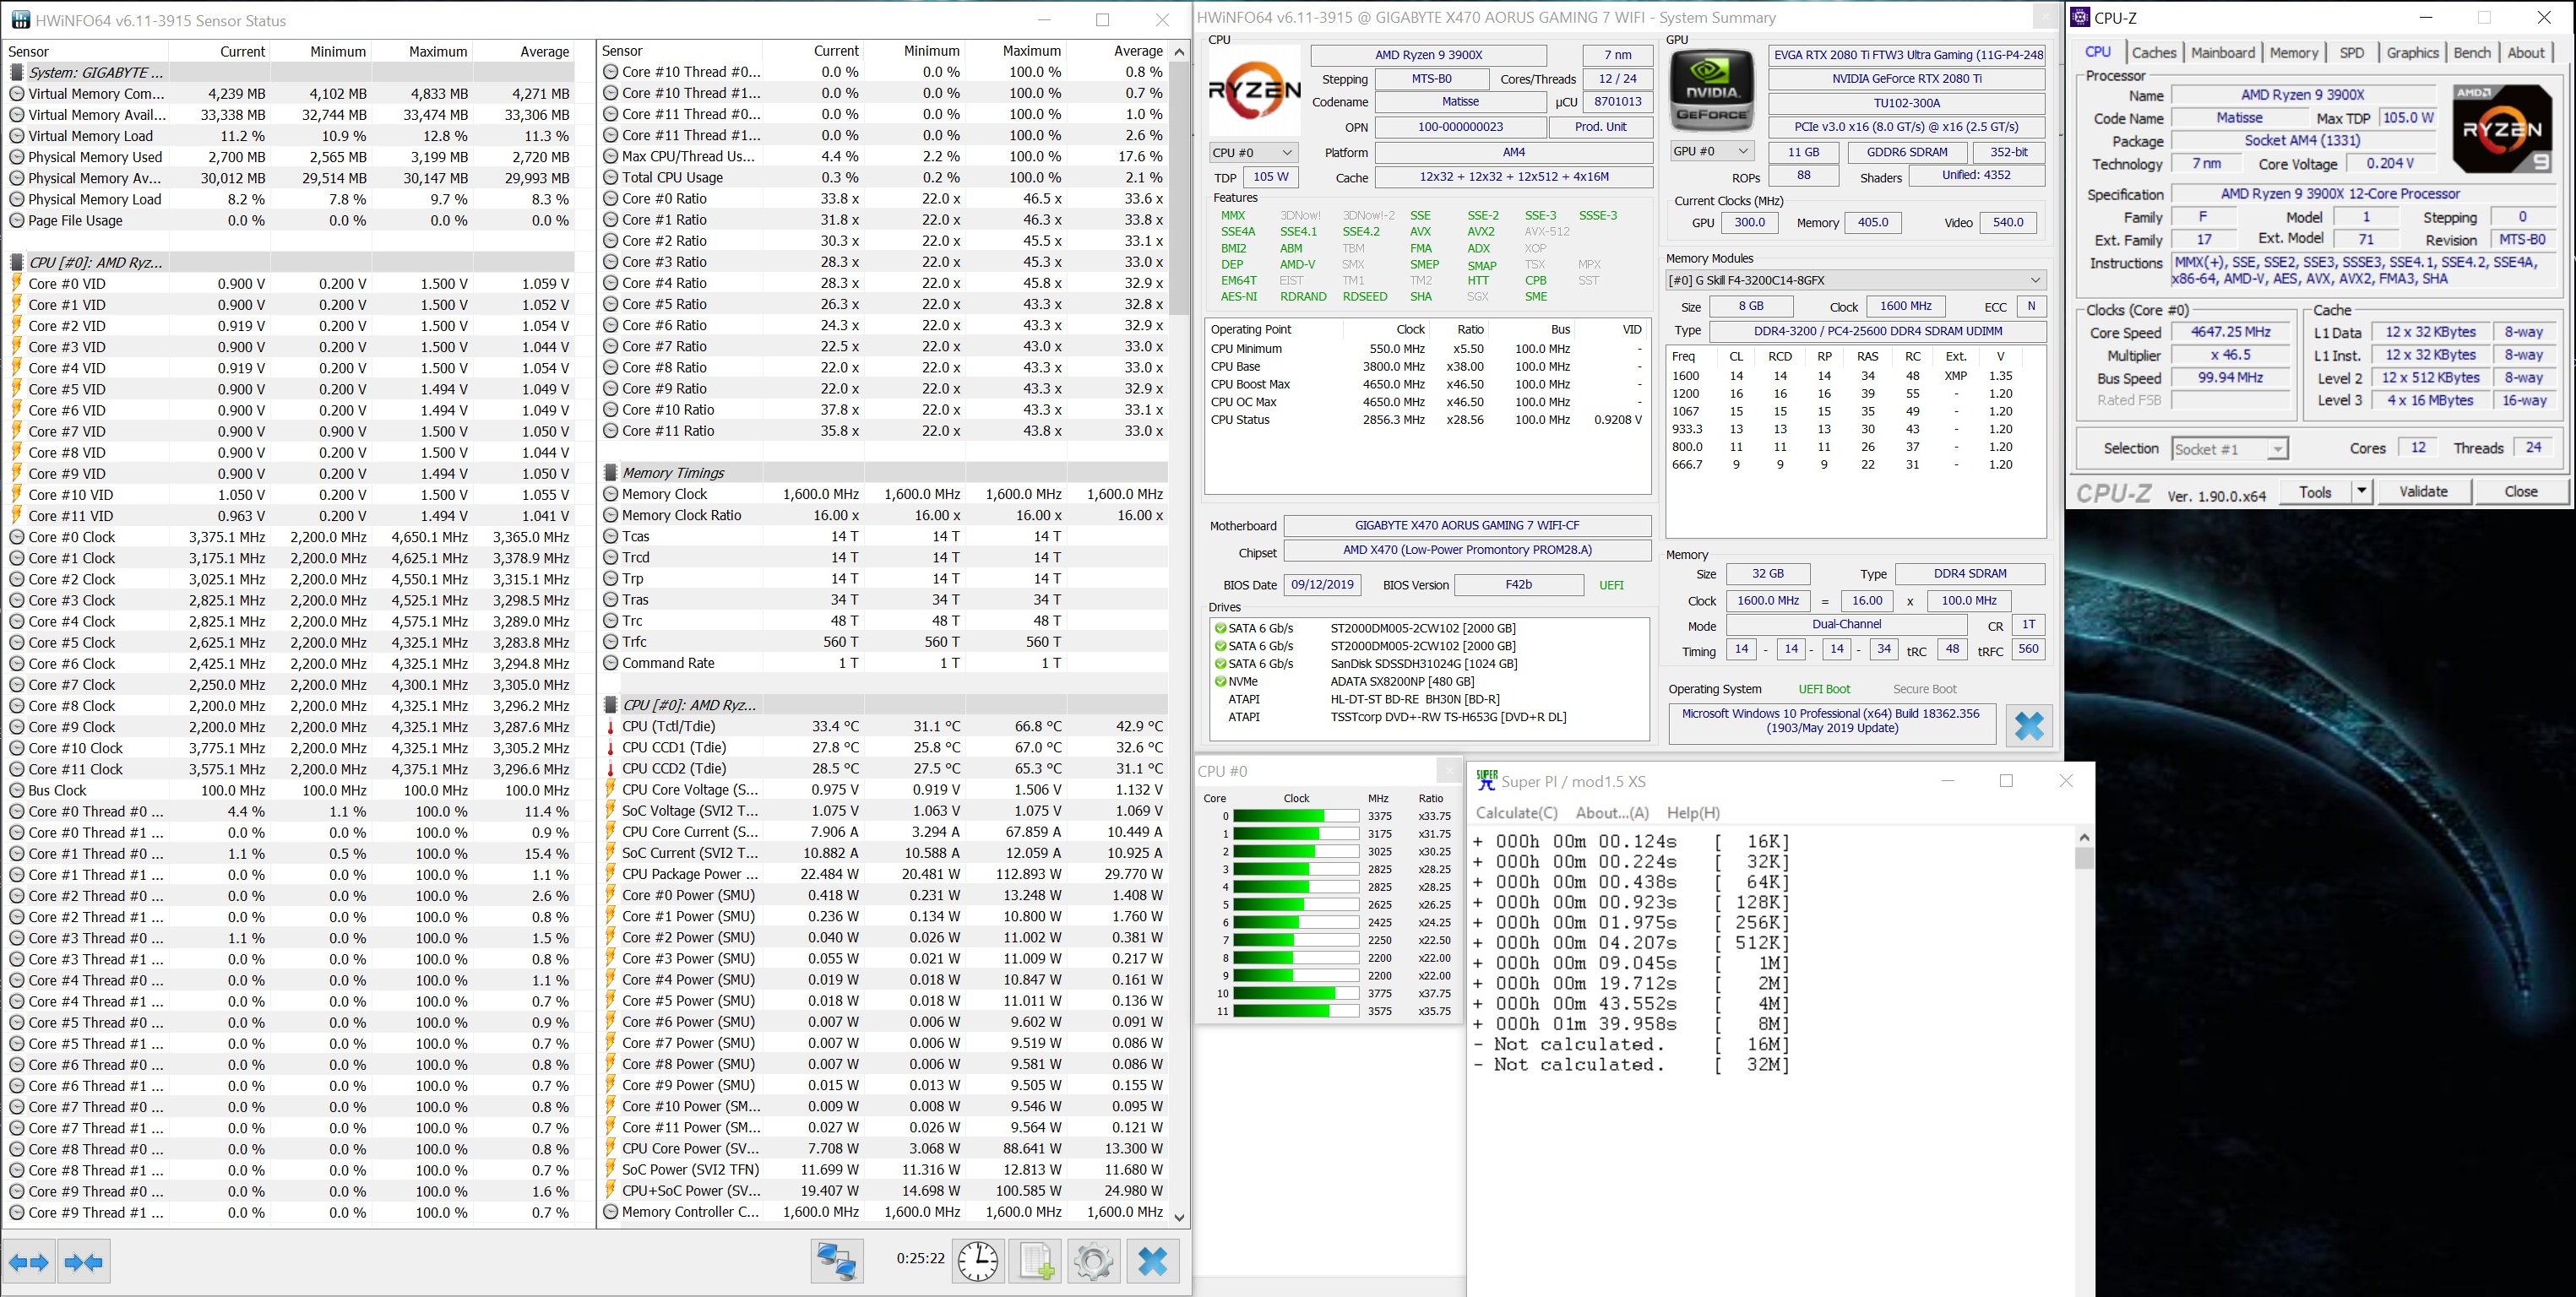Click the Super PI title bar icon
This screenshot has width=2576, height=1297.
[1486, 781]
